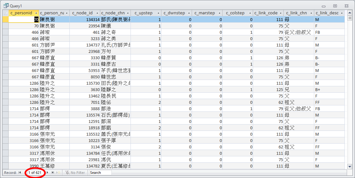The width and height of the screenshot is (355, 178).
Task: Open c_link_desc column dropdown arrow
Action: click(342, 13)
